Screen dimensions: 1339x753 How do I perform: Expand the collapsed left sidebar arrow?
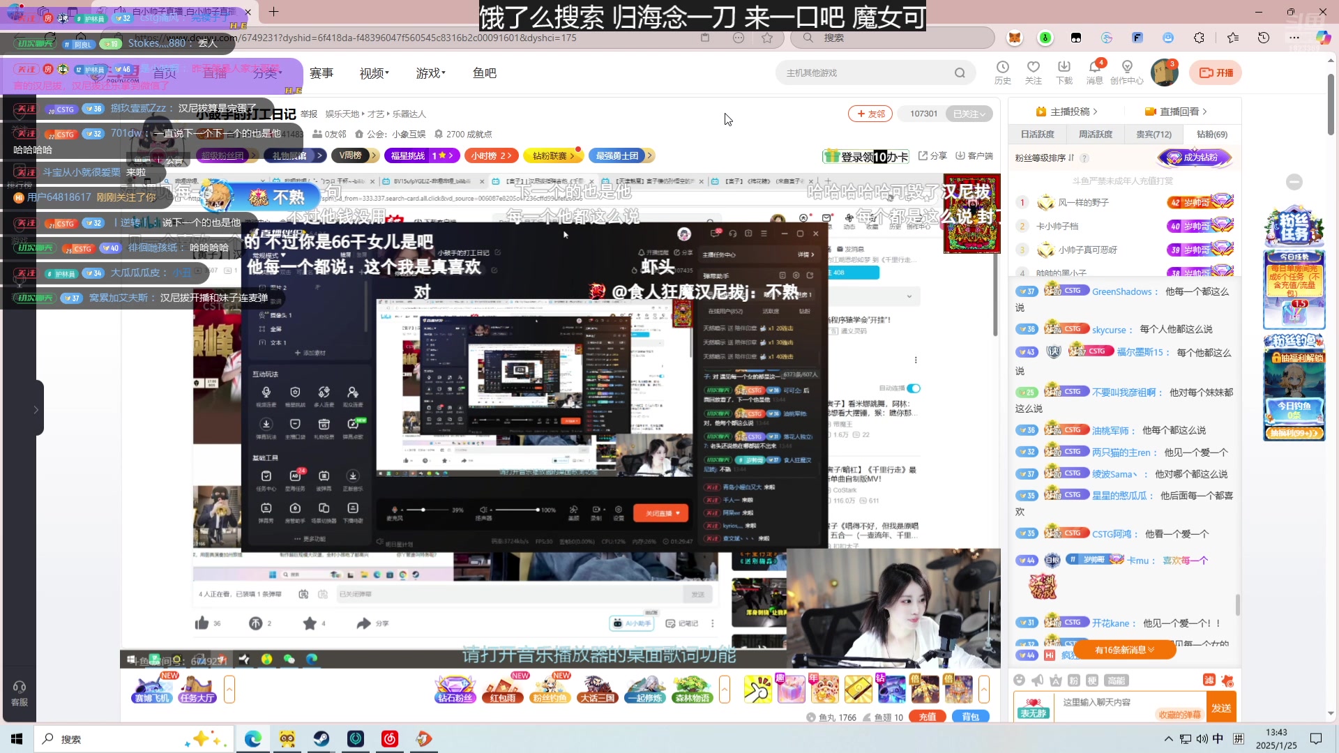pyautogui.click(x=36, y=409)
